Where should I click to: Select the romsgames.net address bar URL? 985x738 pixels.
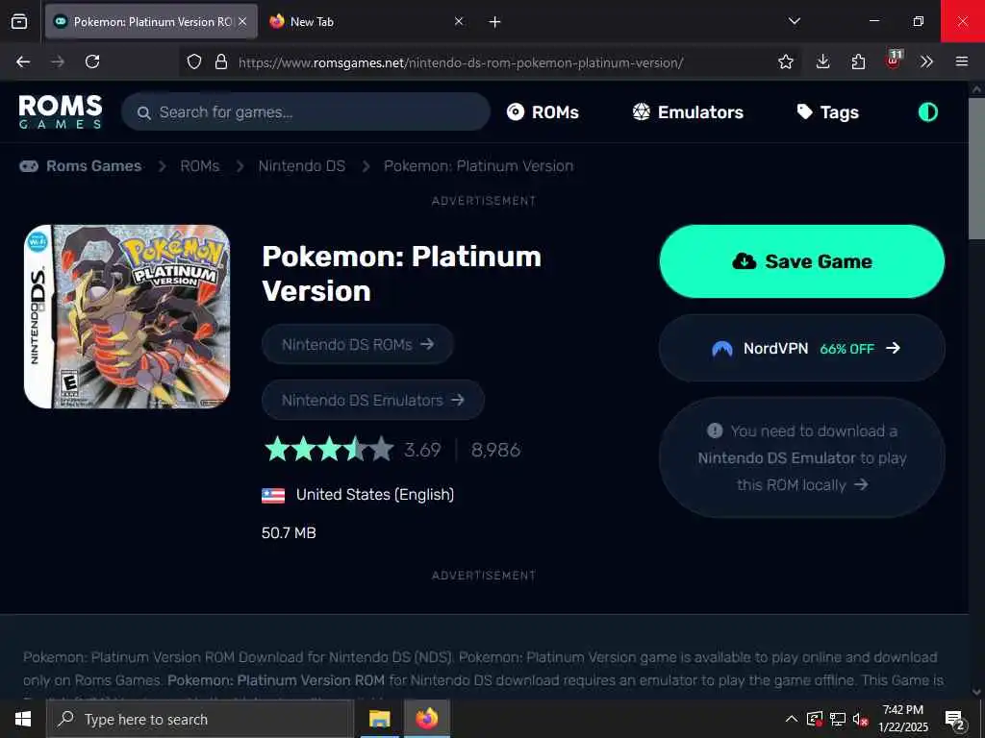coord(461,62)
